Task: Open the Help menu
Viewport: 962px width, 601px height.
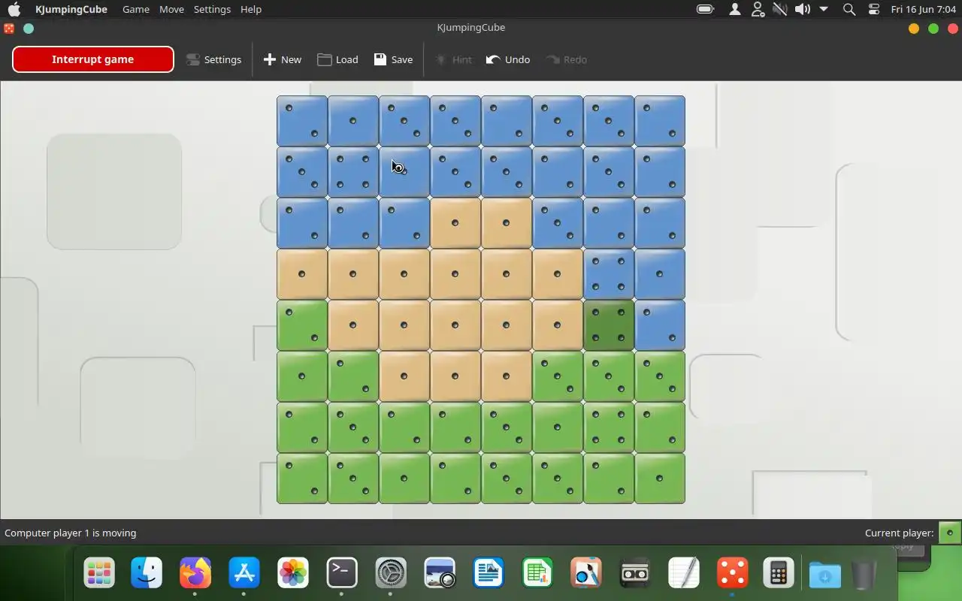Action: coord(251,9)
